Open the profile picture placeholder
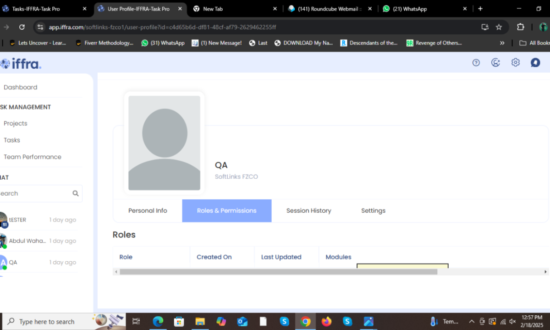This screenshot has height=330, width=550. 164,143
